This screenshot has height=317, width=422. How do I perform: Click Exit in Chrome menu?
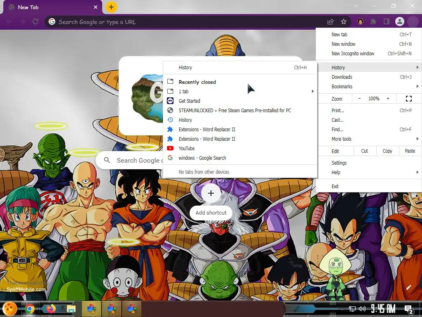click(369, 186)
